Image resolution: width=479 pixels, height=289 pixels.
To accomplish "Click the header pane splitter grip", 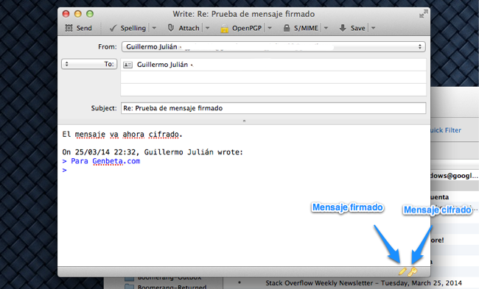I will coord(244,121).
